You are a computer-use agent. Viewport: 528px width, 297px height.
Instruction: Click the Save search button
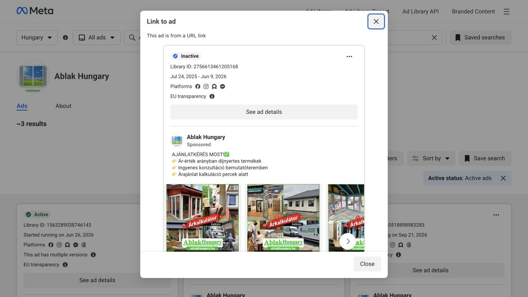(x=485, y=158)
